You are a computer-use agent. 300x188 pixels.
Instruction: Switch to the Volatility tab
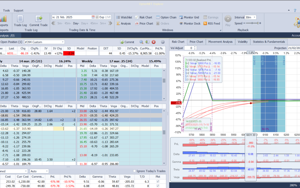243,42
